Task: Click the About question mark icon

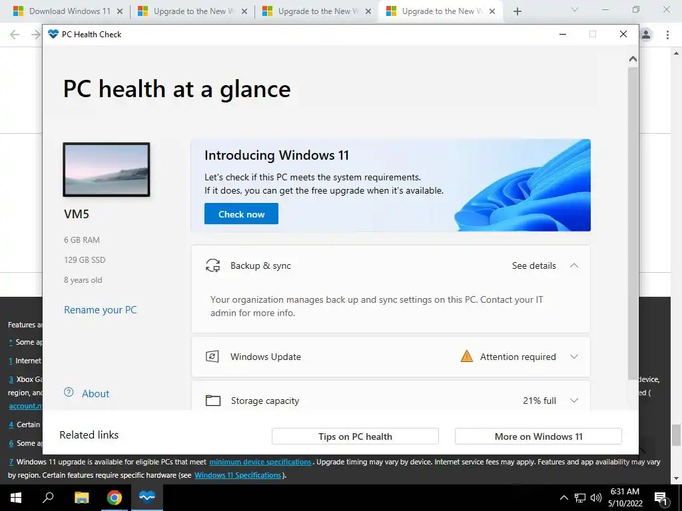Action: (x=69, y=393)
